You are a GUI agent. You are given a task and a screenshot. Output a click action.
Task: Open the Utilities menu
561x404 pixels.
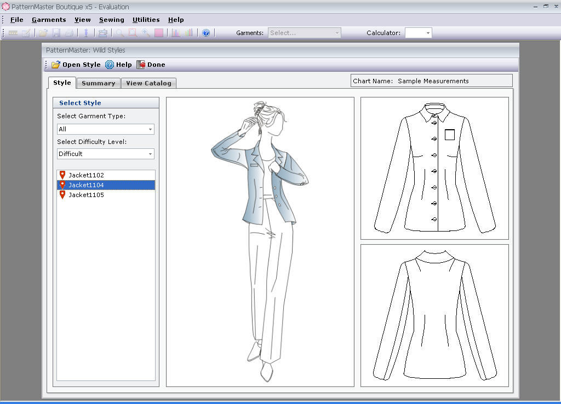coord(146,20)
